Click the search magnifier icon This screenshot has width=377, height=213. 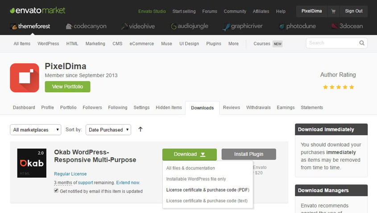point(362,43)
